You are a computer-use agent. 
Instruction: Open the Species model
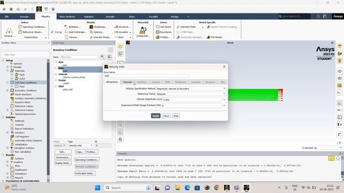click(97, 32)
